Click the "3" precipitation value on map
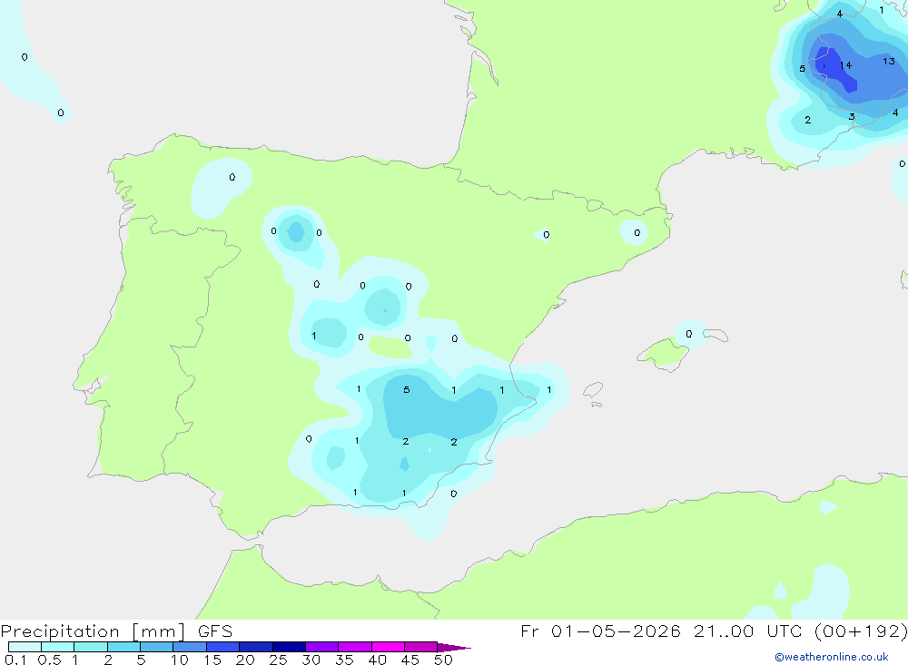The width and height of the screenshot is (908, 665). (x=852, y=116)
